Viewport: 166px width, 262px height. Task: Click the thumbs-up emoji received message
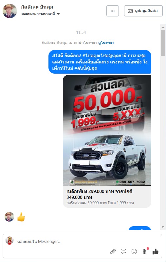tap(21, 217)
